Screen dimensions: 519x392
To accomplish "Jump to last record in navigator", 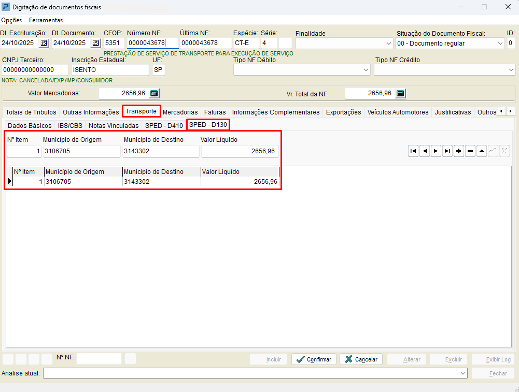I will pos(447,151).
